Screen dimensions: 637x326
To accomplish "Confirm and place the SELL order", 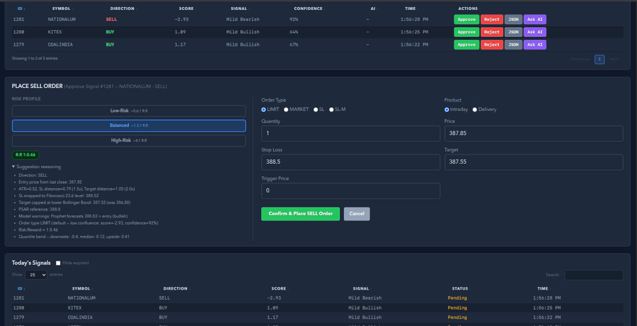I will coord(300,214).
